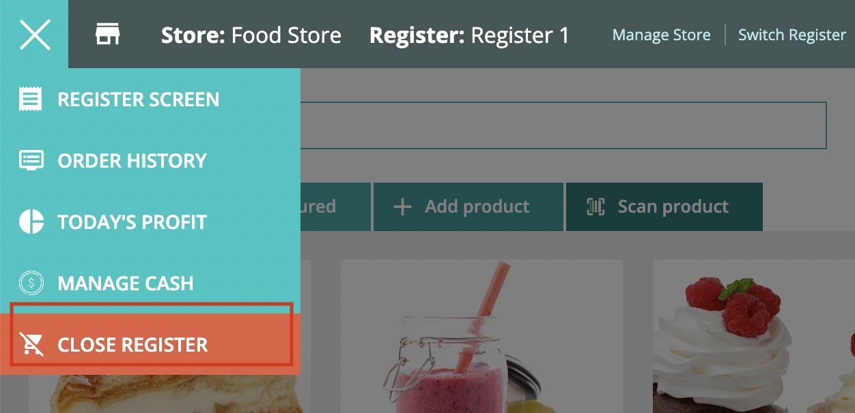Click the Add product button
Screen dimensions: 855x413
(x=468, y=206)
